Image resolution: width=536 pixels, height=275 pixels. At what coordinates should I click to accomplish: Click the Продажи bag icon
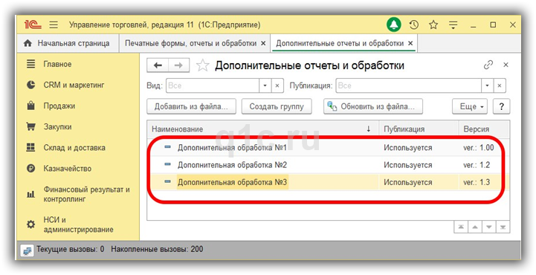pos(30,106)
